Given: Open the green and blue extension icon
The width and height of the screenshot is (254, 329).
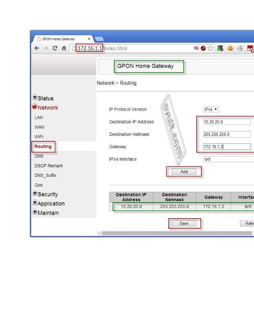Looking at the screenshot, I should pos(220,48).
